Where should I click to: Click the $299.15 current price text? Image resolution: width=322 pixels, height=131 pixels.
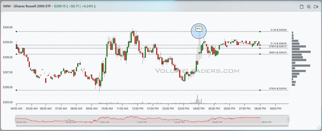click(60, 6)
